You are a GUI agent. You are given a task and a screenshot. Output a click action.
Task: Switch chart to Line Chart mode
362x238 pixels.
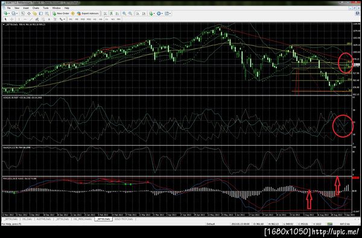point(117,13)
